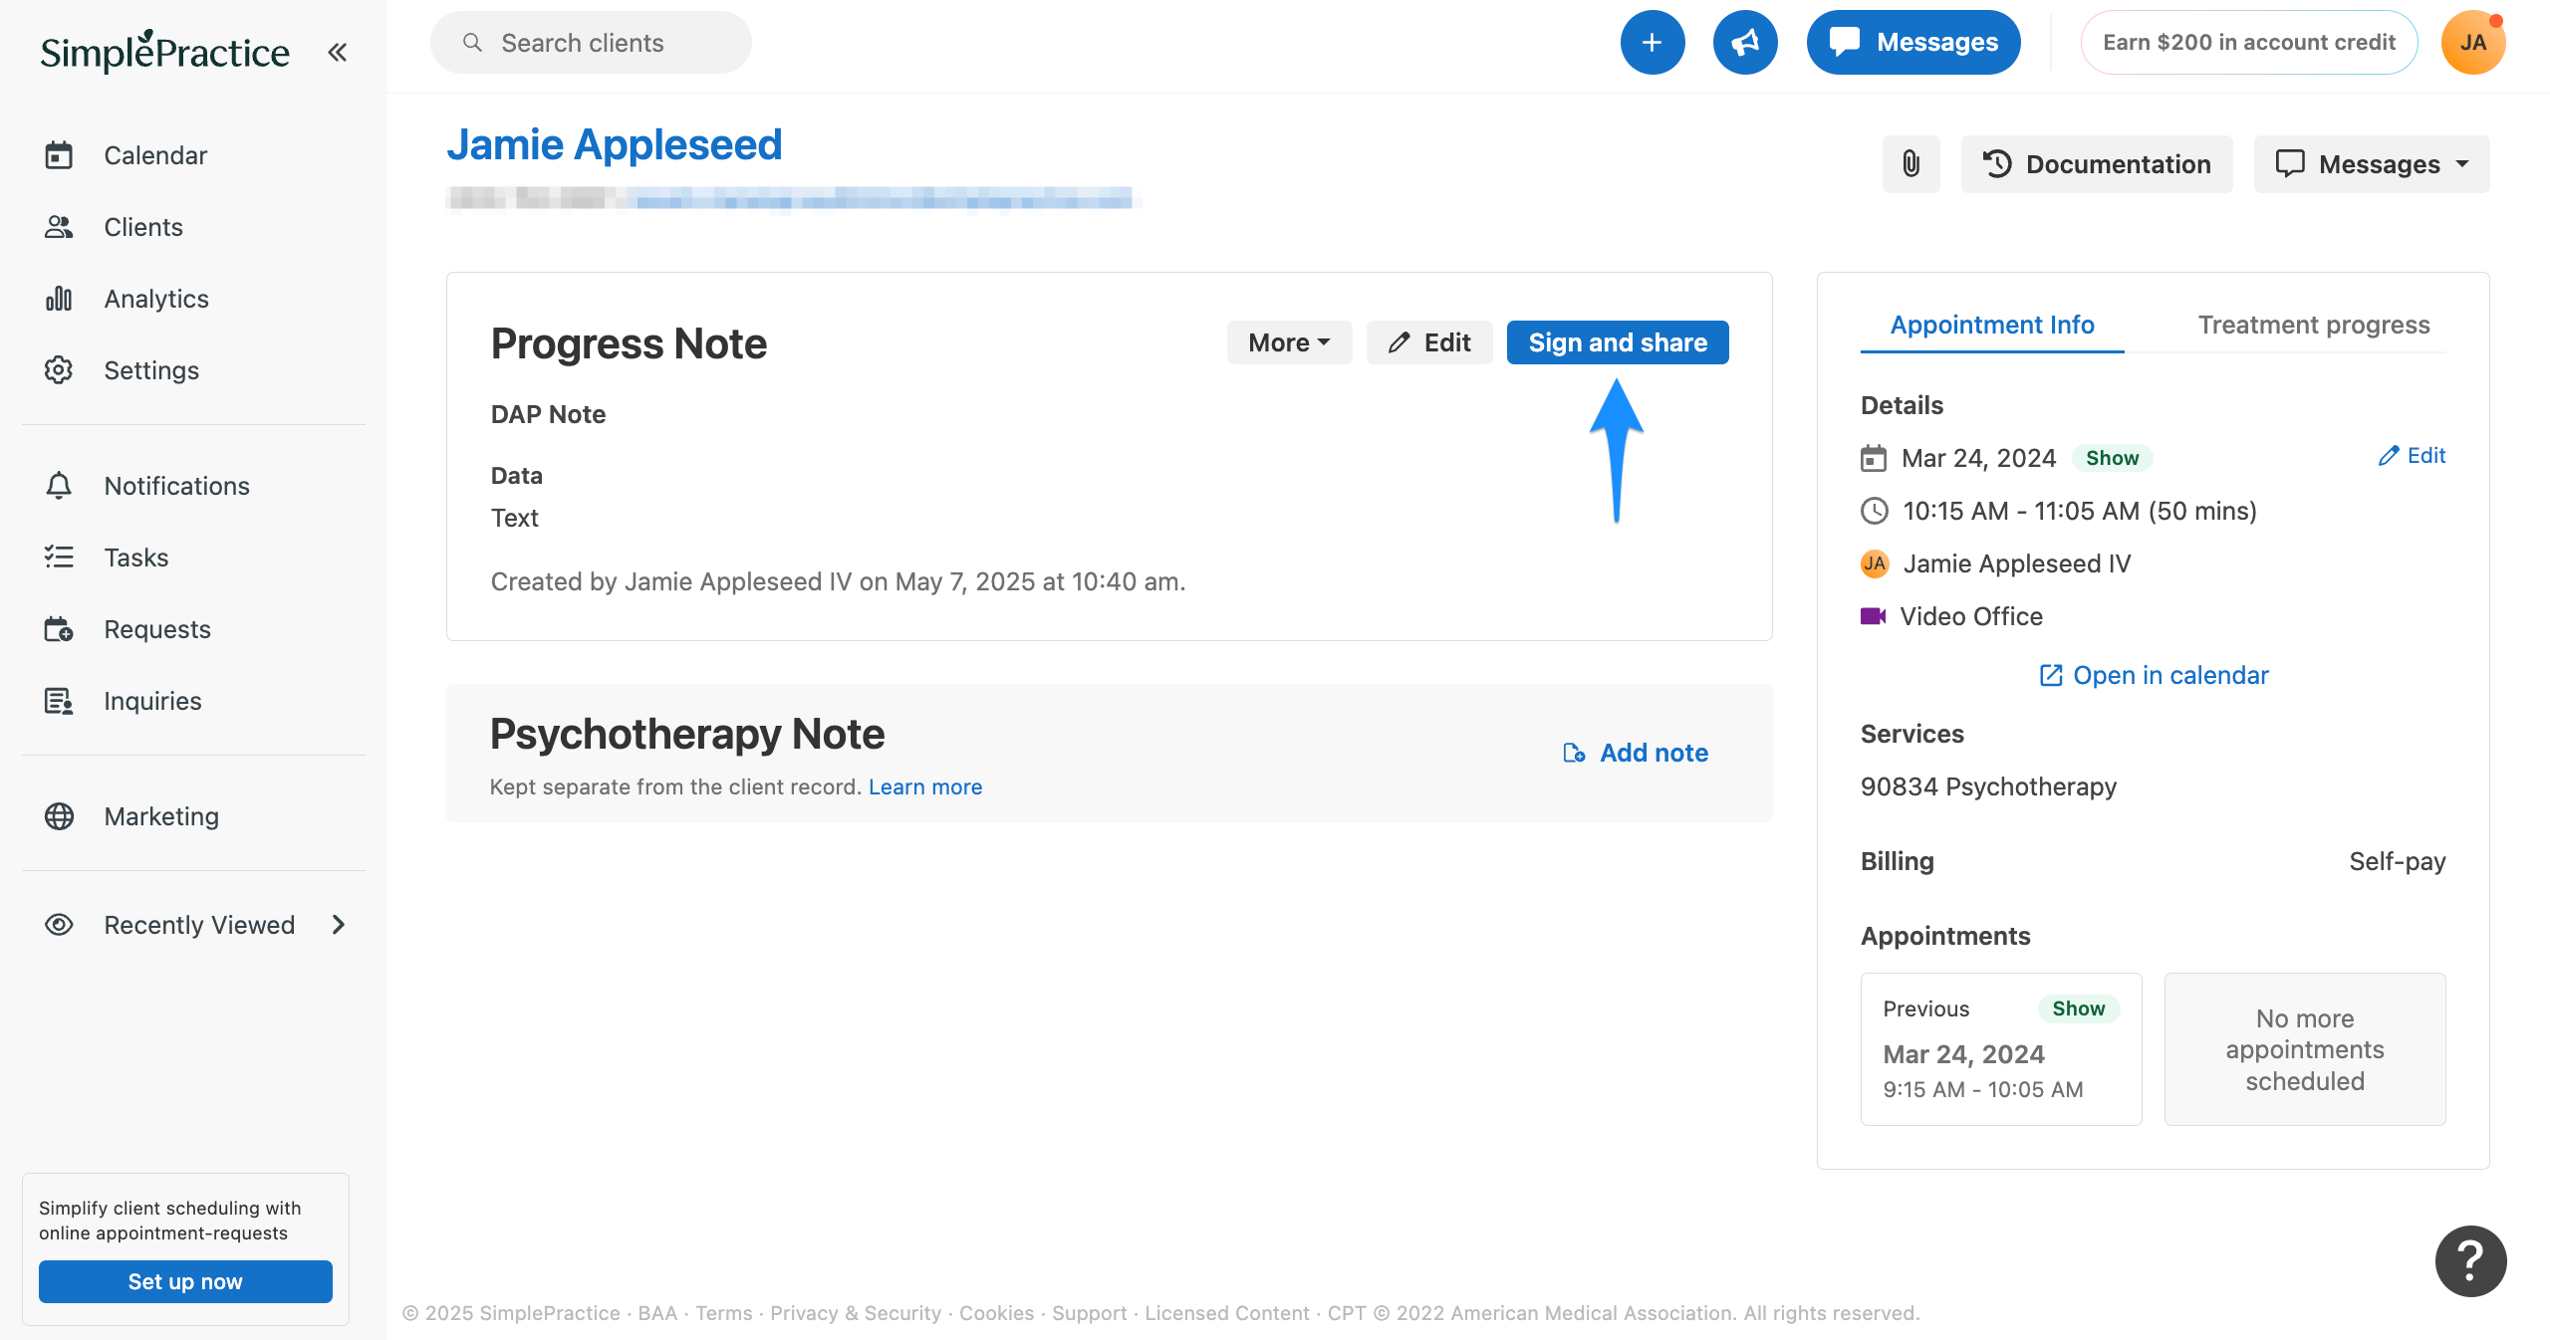Click the clinician JA small avatar
The height and width of the screenshot is (1340, 2550).
pos(1875,563)
